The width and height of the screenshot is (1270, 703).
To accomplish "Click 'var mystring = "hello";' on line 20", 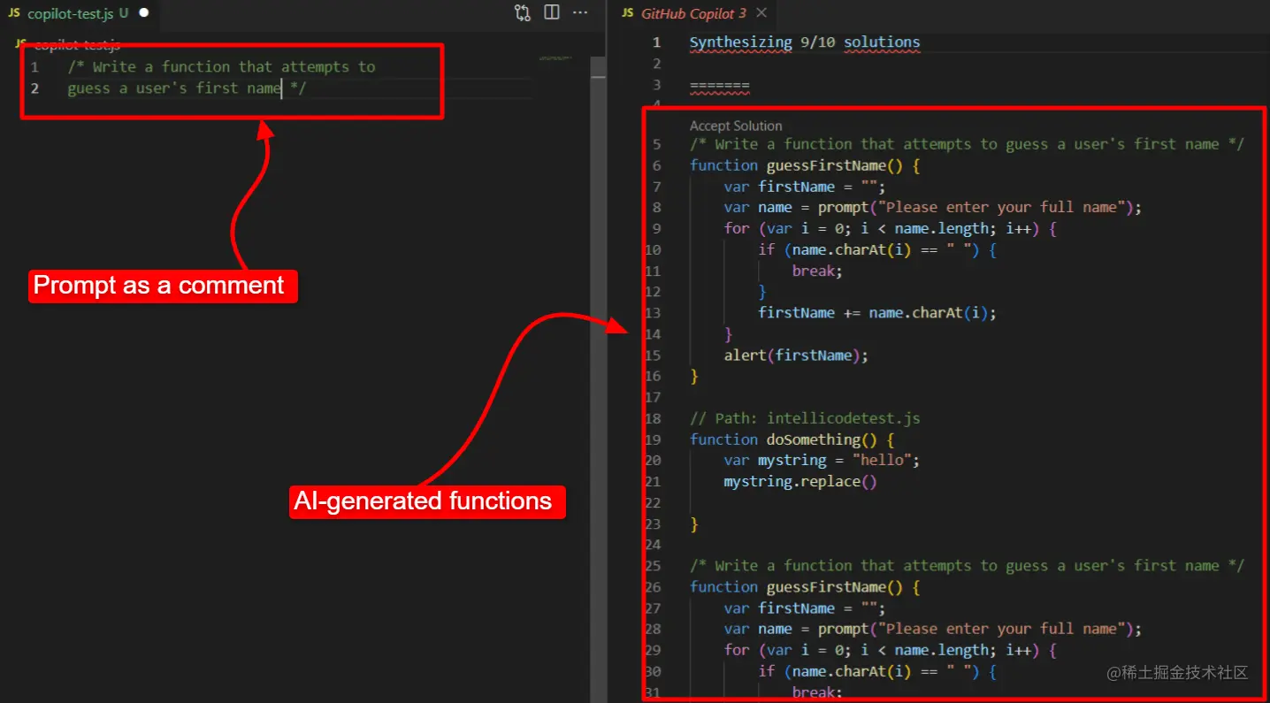I will pos(822,461).
